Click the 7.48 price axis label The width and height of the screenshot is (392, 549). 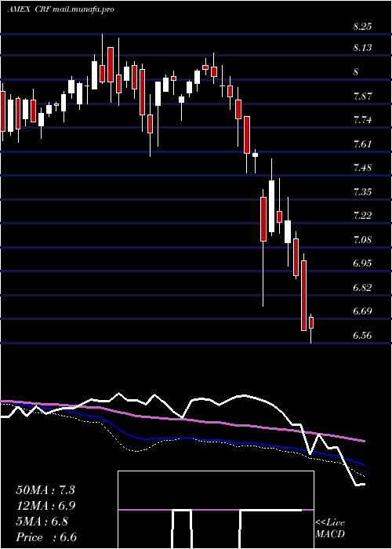pos(362,168)
